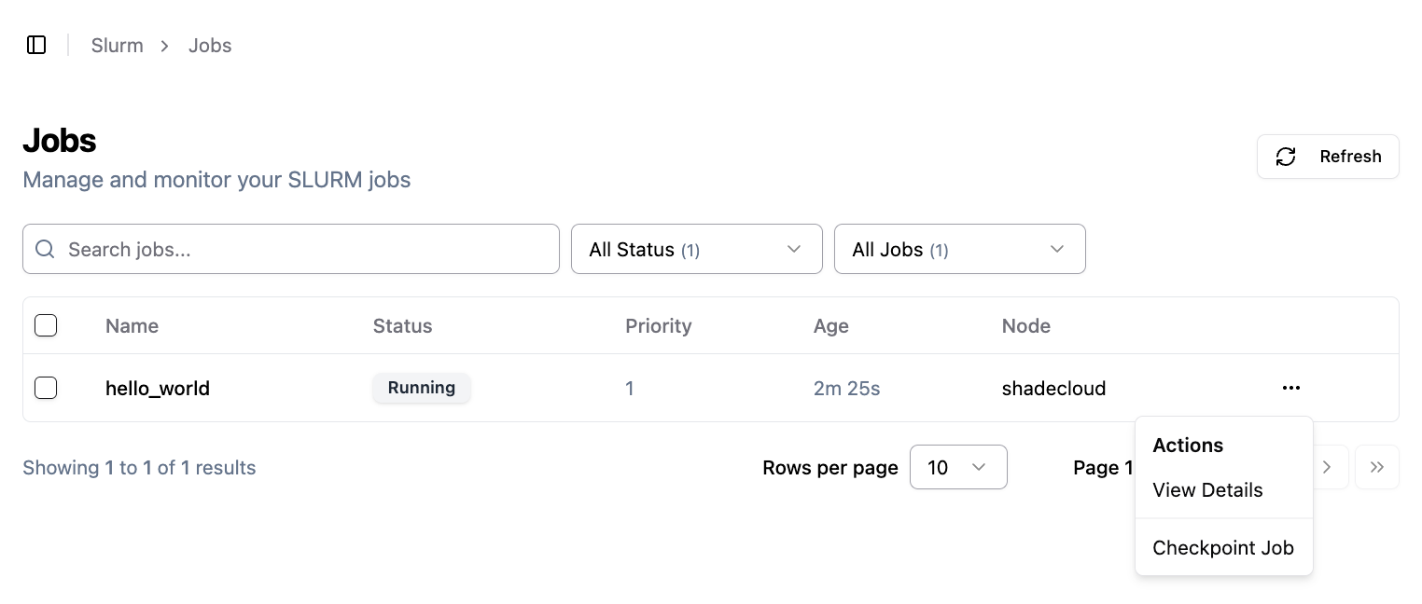This screenshot has width=1422, height=604.
Task: Choose Checkpoint Job from Actions menu
Action: click(1222, 548)
